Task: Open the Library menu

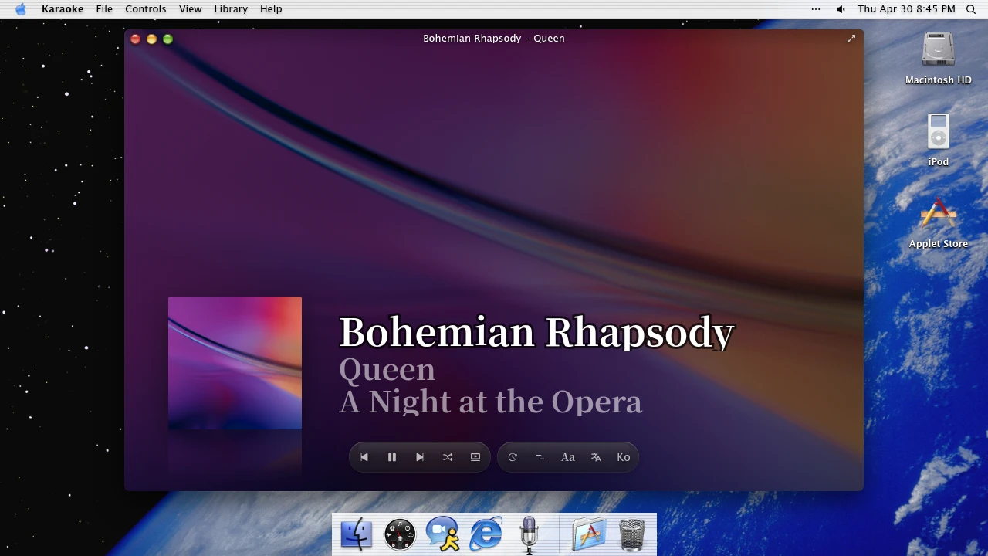Action: 231,8
